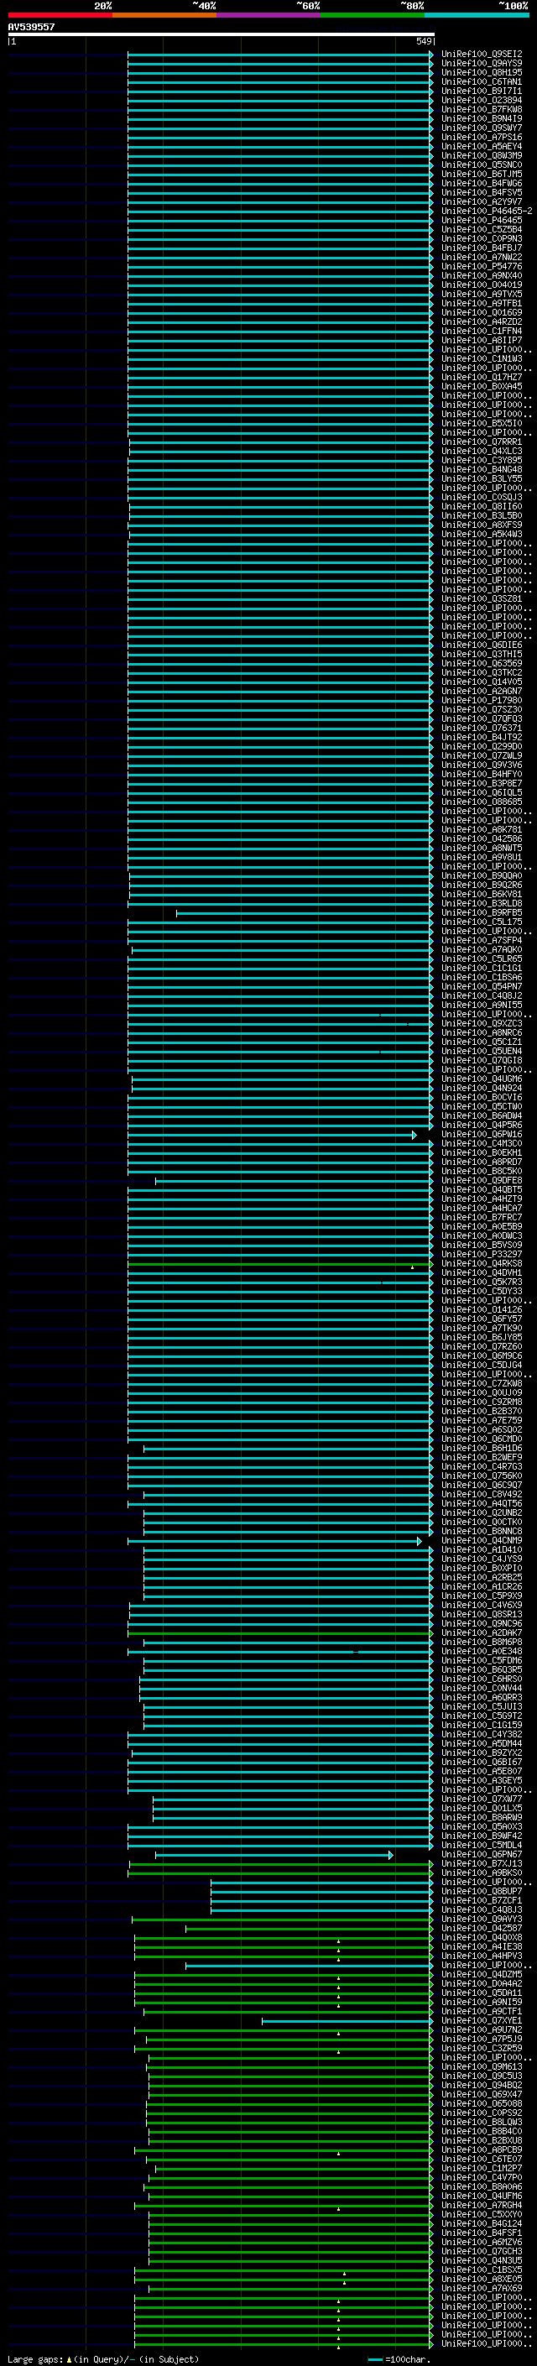The width and height of the screenshot is (537, 2366).
Task: Select hit label UniRef100_A4RZD2
Action: point(482,321)
